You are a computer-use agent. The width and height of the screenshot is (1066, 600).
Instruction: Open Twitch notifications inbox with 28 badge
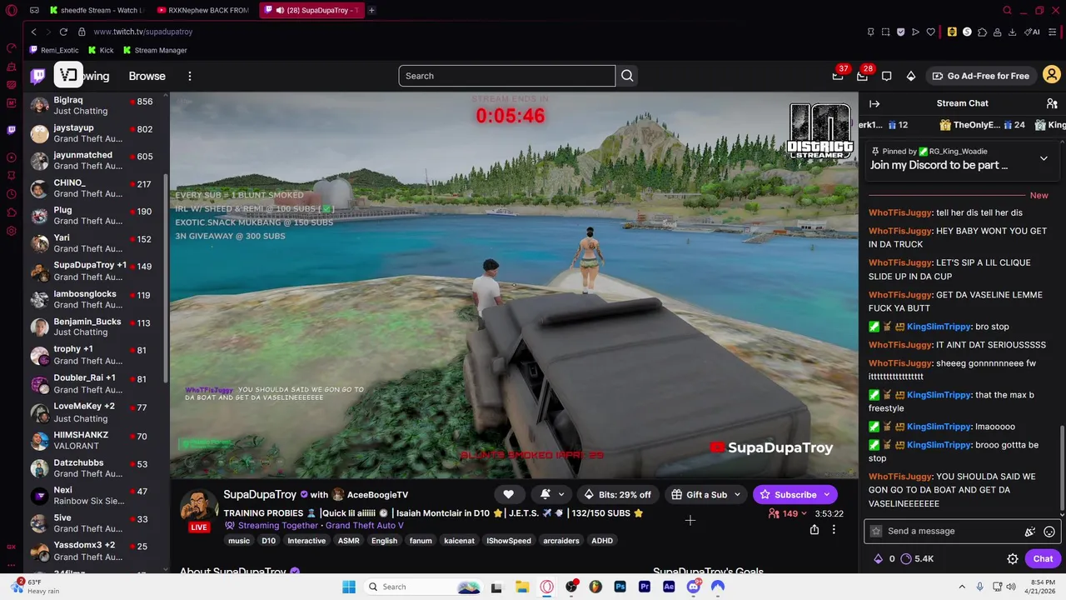pos(862,76)
